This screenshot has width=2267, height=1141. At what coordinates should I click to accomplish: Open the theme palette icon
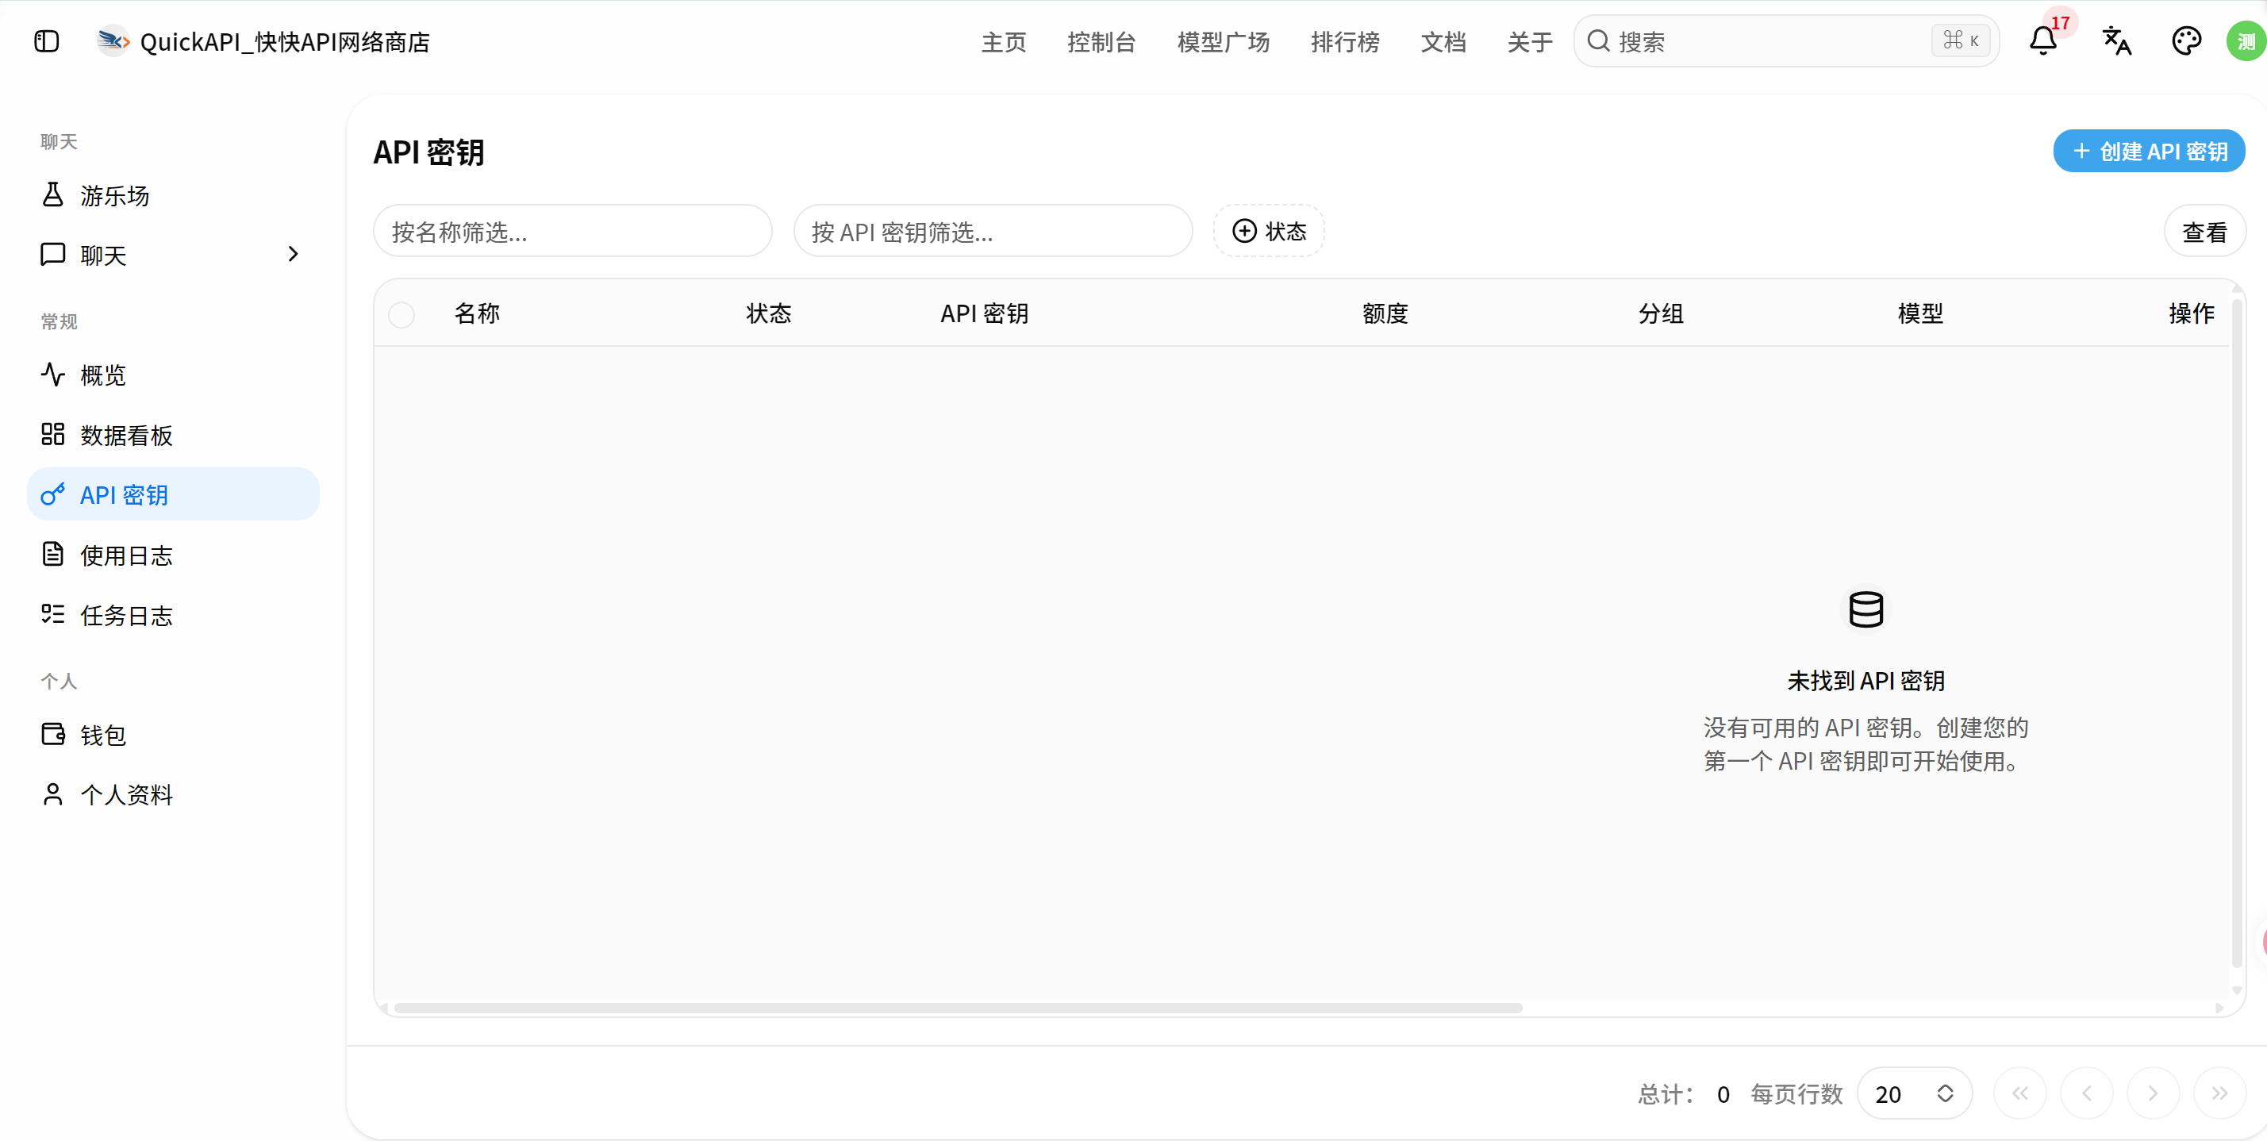[2186, 41]
